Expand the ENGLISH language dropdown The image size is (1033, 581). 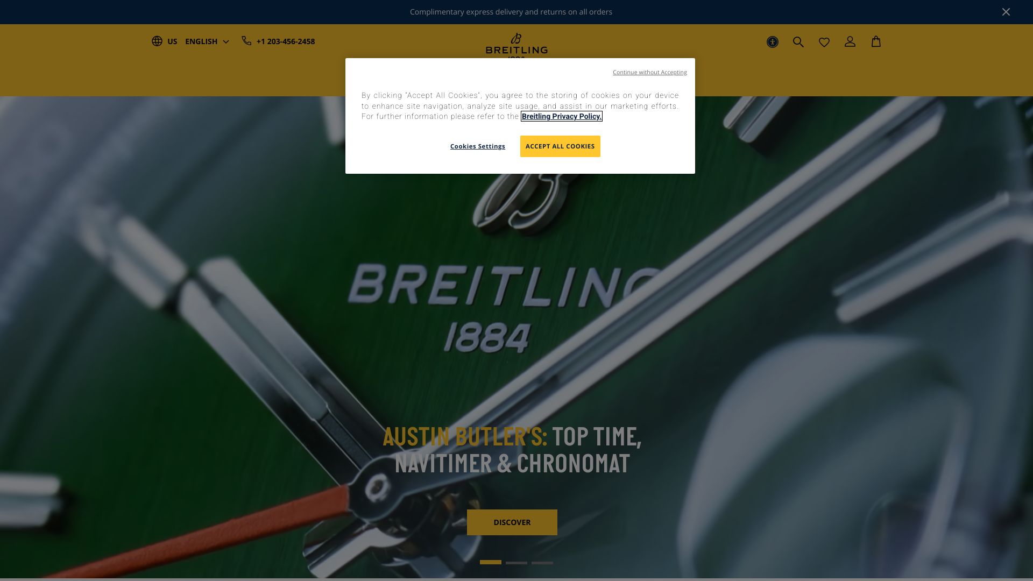tap(207, 41)
